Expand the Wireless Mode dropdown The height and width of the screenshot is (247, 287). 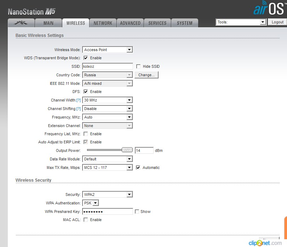(x=108, y=50)
